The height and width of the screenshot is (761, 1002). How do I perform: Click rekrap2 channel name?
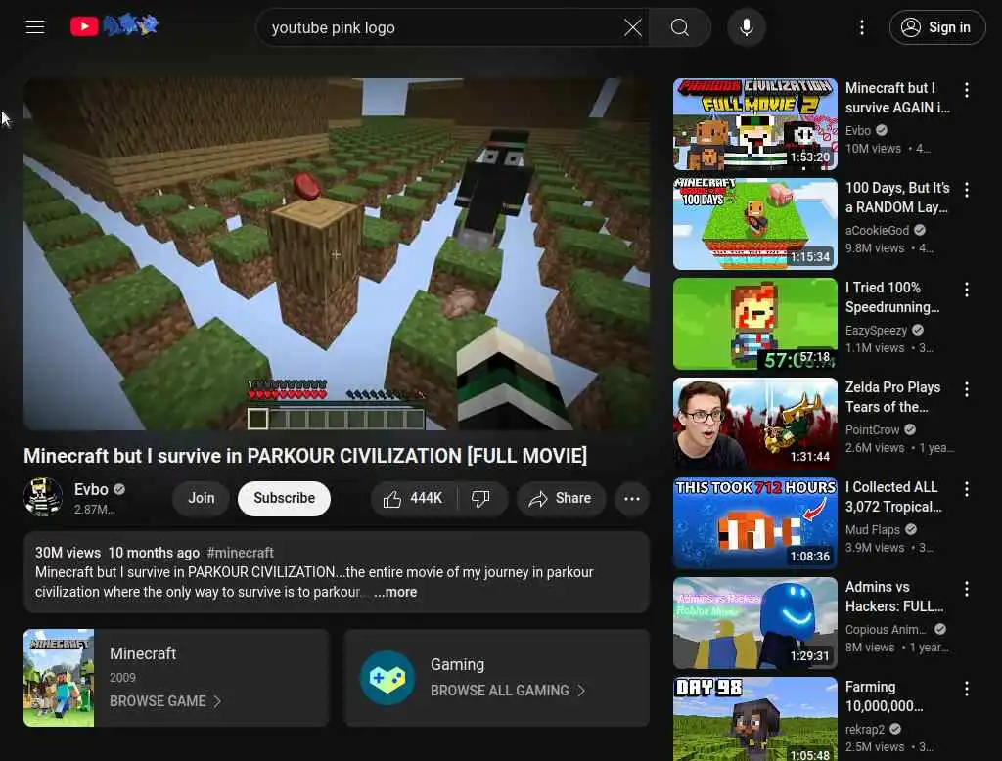click(865, 729)
